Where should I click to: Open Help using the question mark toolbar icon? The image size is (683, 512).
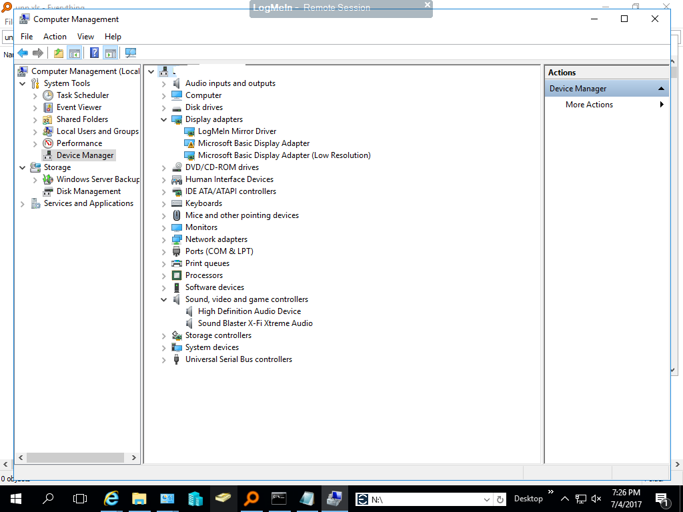pyautogui.click(x=94, y=53)
